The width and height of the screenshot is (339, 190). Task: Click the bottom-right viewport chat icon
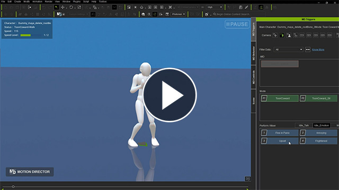pyautogui.click(x=248, y=179)
